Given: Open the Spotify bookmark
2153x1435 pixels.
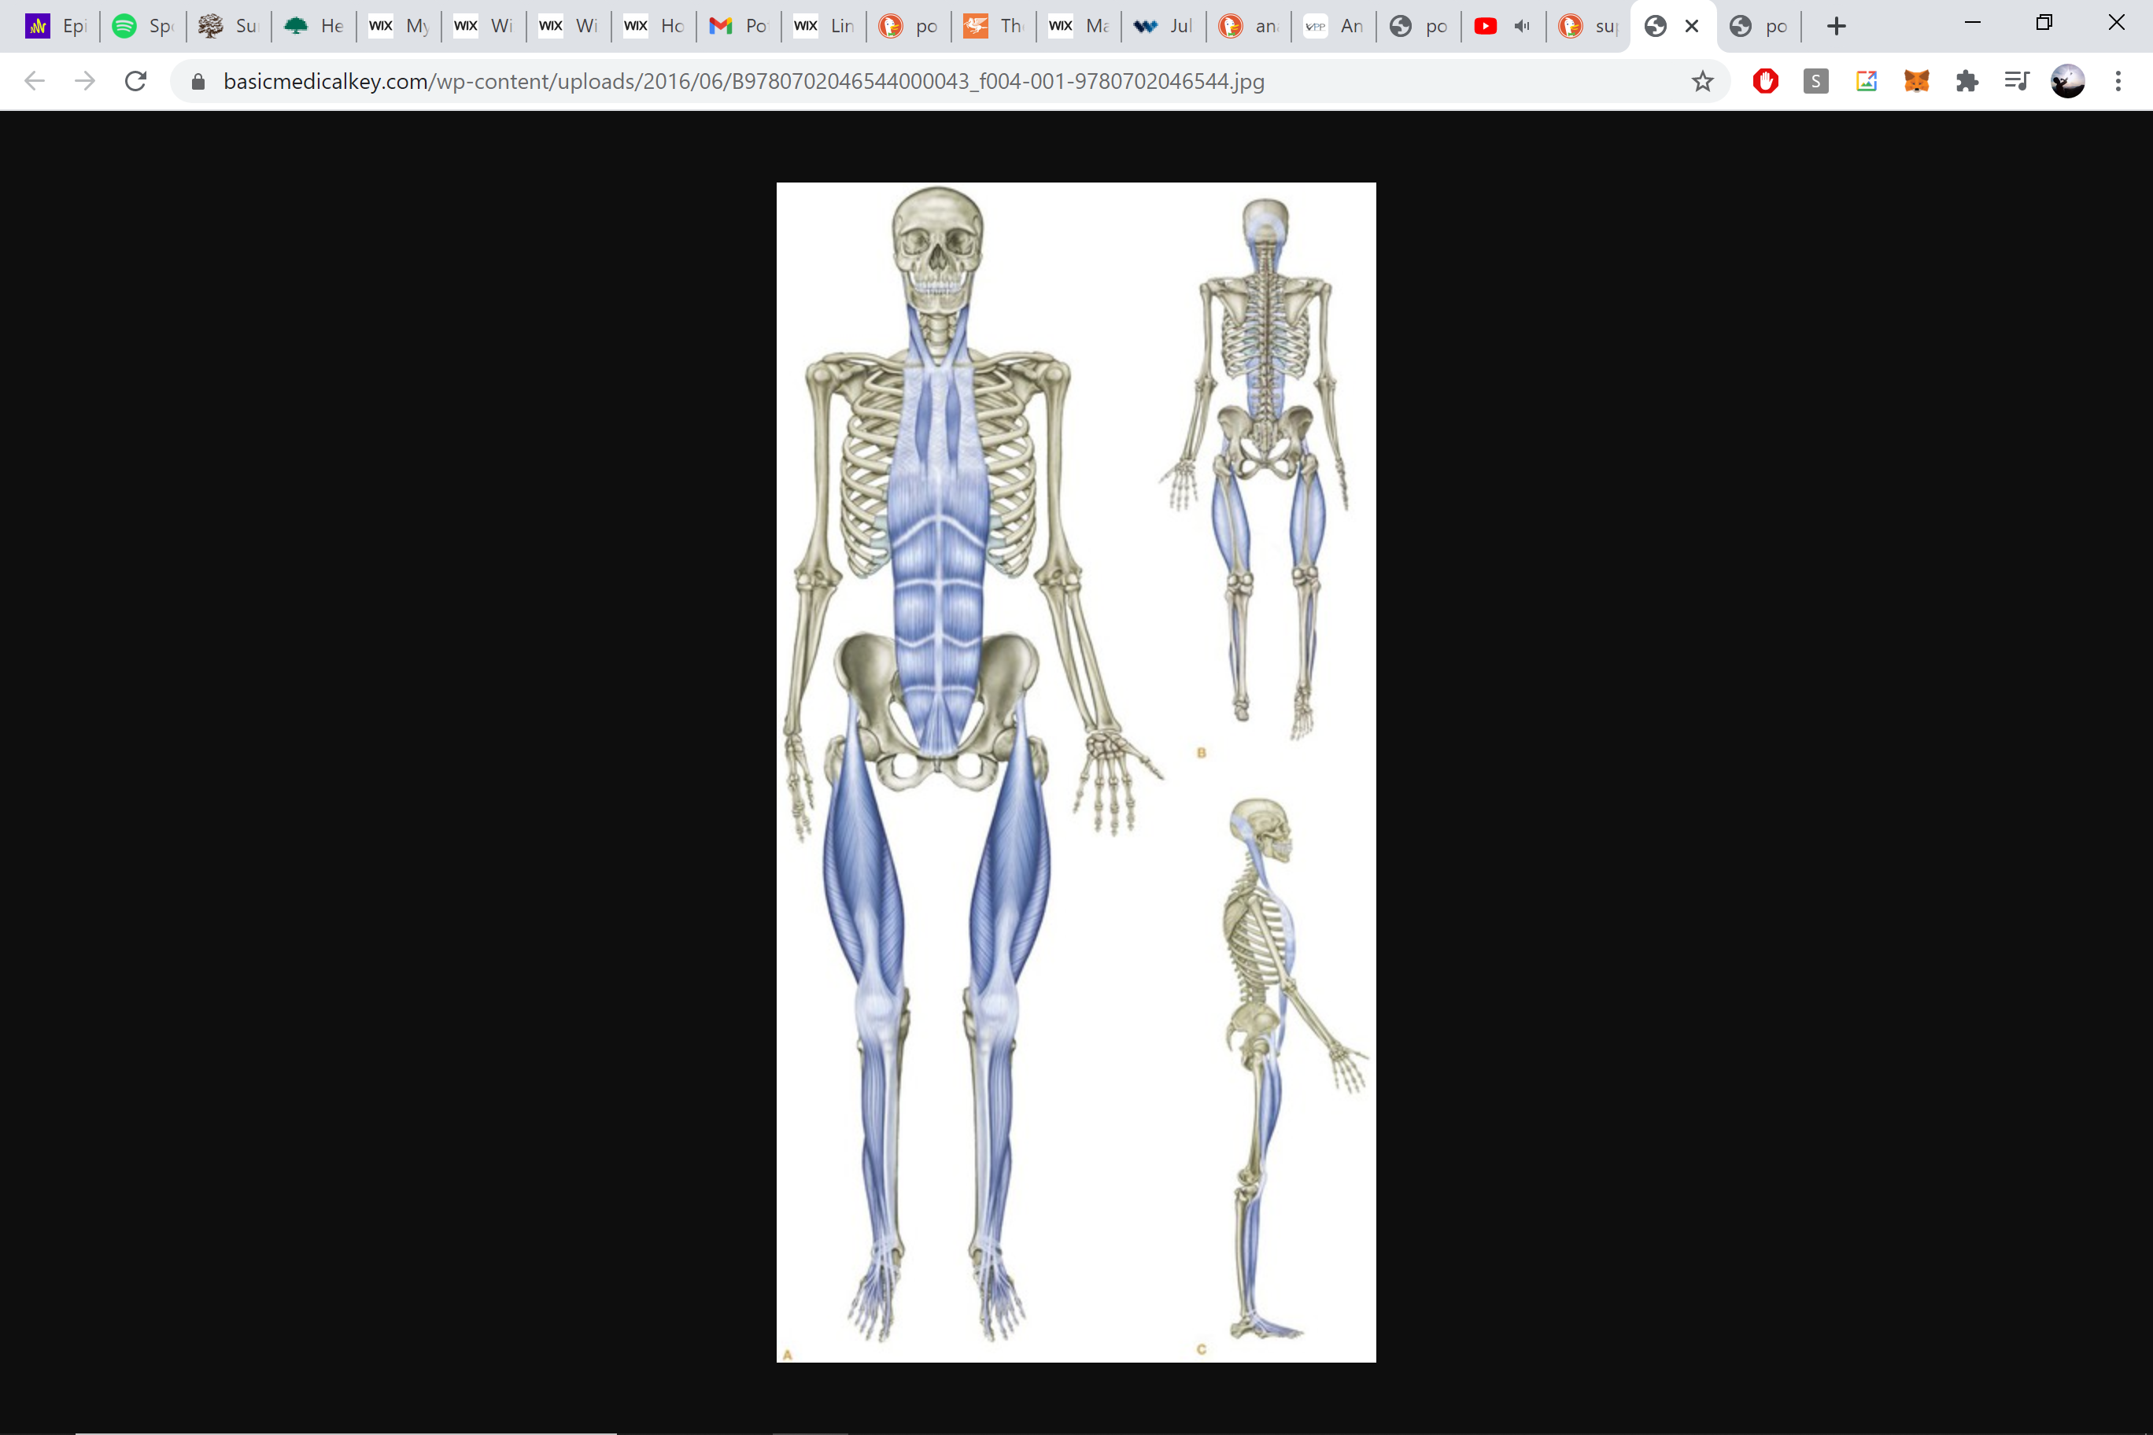Looking at the screenshot, I should click(x=142, y=26).
